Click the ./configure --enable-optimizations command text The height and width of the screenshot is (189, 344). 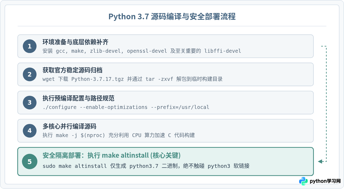pyautogui.click(x=126, y=107)
